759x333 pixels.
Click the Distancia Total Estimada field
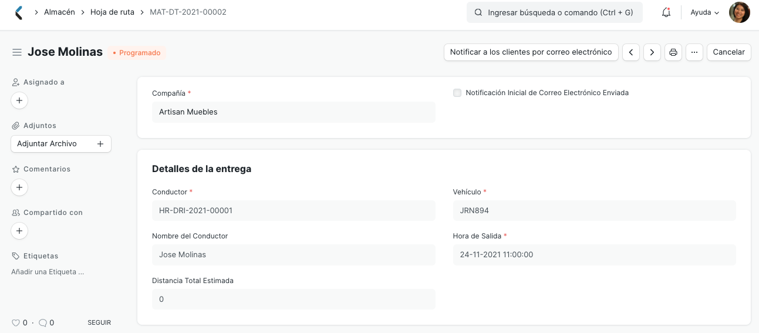pos(294,300)
